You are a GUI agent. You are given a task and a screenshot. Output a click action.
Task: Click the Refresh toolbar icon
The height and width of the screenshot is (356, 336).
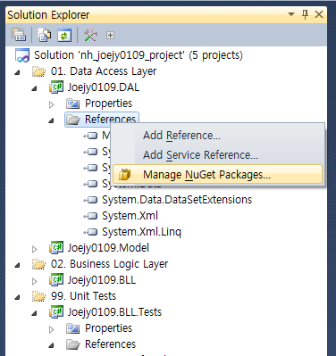point(64,35)
